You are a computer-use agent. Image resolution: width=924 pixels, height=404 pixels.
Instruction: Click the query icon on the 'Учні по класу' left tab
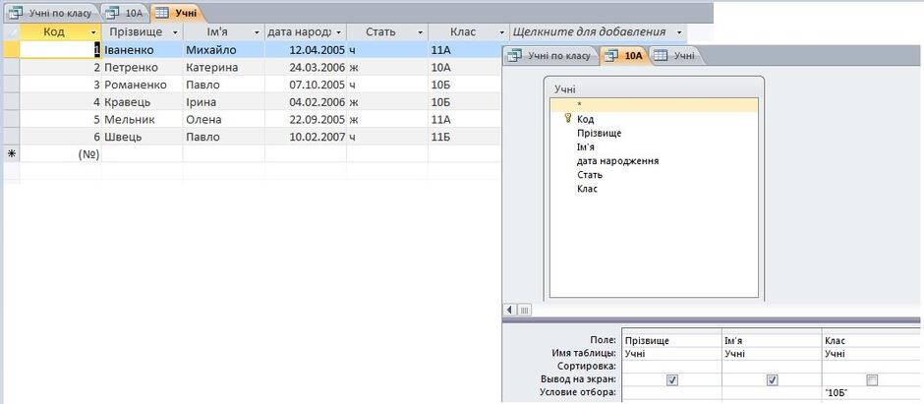click(18, 13)
